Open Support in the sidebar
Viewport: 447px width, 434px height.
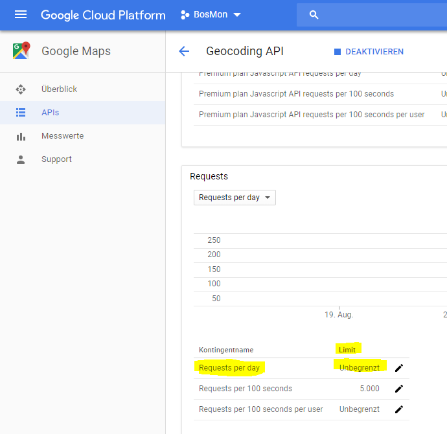pos(83,159)
